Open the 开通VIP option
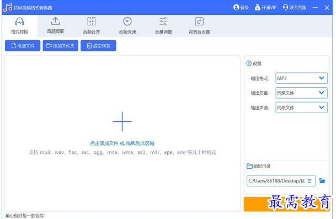This screenshot has height=219, width=336. (265, 8)
